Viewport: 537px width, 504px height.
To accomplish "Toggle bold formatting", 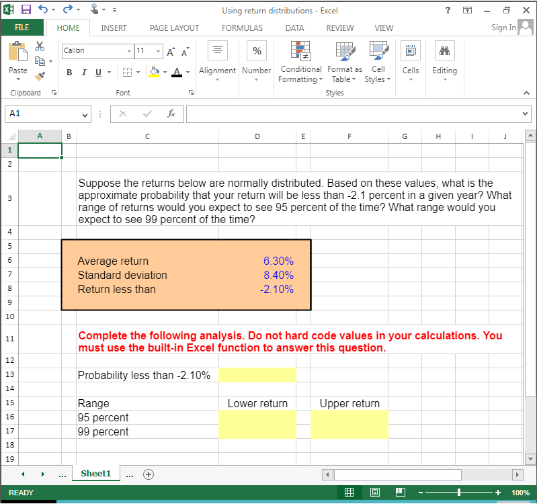I will tap(69, 73).
